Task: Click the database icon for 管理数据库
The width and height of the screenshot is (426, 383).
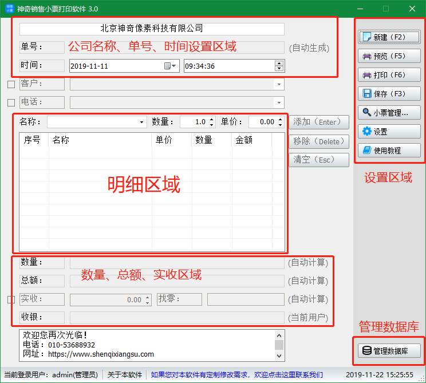Action: (x=366, y=350)
